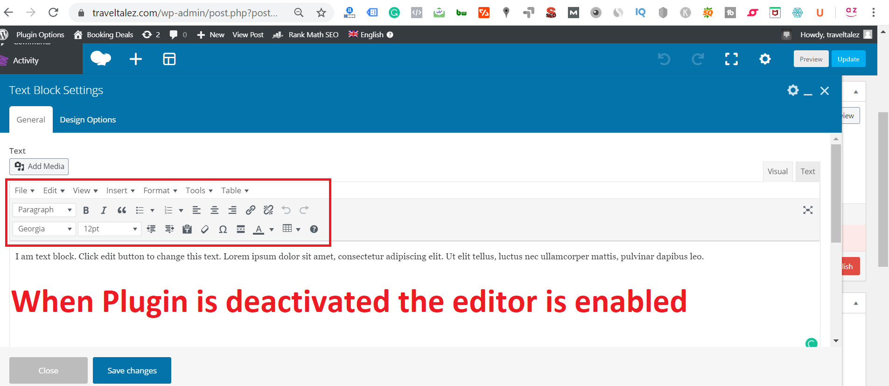Open the table insert icon
Viewport: 889px width, 386px height.
[x=287, y=228]
